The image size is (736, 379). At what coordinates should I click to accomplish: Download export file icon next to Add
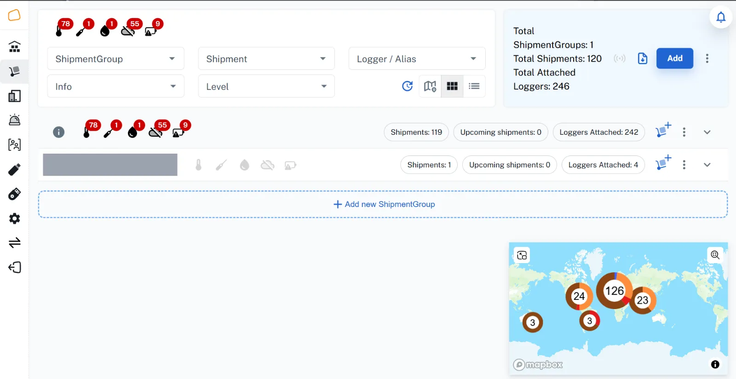(x=643, y=58)
